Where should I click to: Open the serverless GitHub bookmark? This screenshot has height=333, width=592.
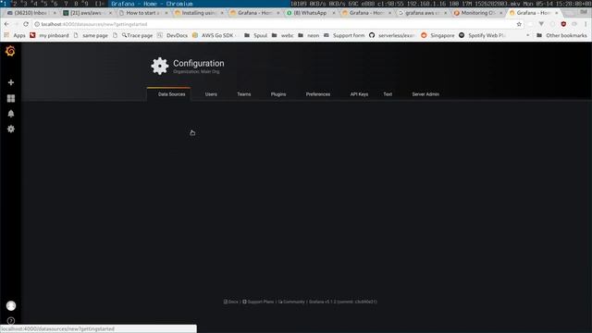[392, 35]
